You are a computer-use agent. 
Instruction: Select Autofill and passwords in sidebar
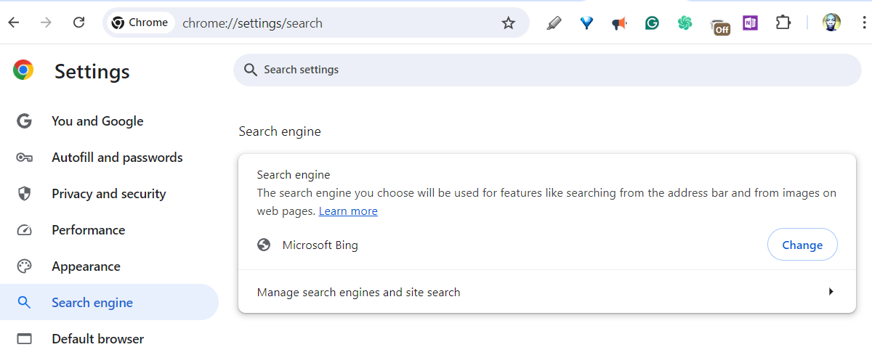coord(117,158)
